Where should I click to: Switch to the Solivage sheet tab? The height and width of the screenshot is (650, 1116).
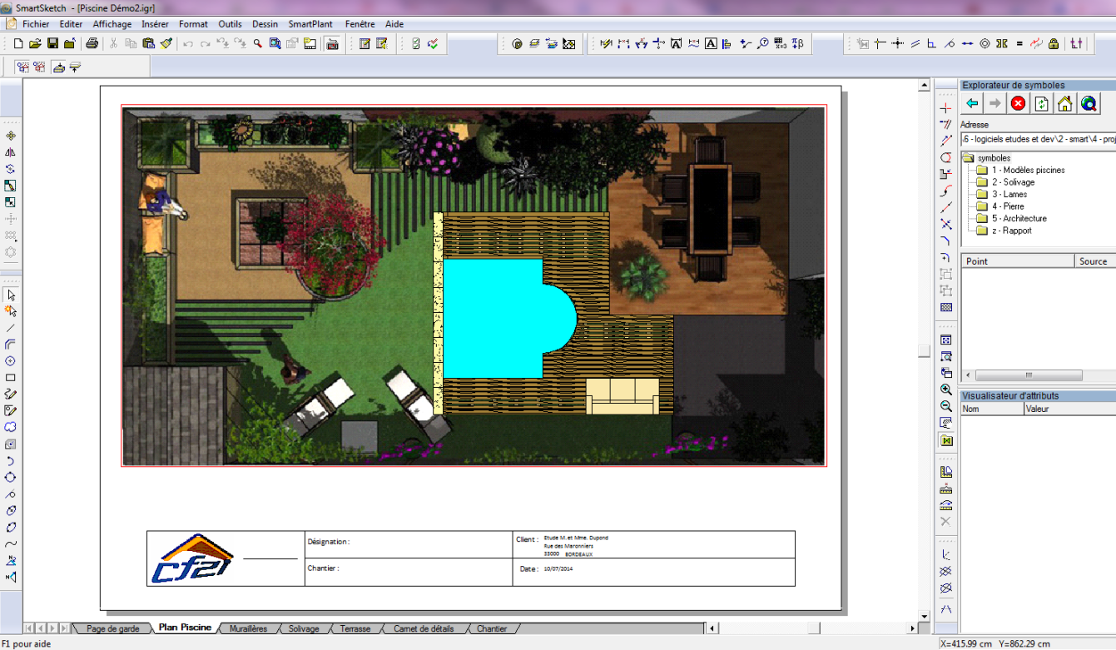(x=304, y=628)
